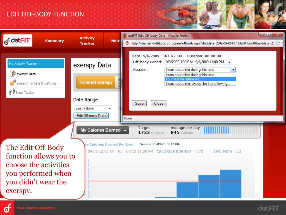Image resolution: width=286 pixels, height=215 pixels.
Task: Click the tallest blue chart bar
Action: click(x=231, y=184)
